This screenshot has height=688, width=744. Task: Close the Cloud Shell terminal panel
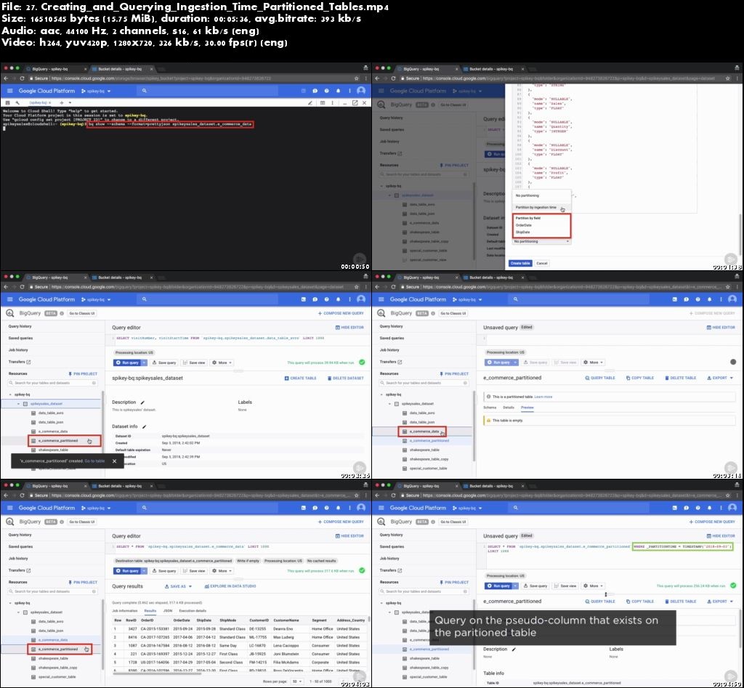[x=364, y=102]
